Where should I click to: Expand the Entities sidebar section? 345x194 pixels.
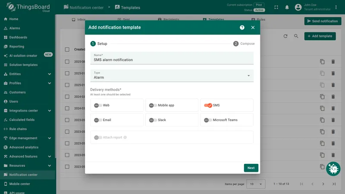(x=50, y=74)
